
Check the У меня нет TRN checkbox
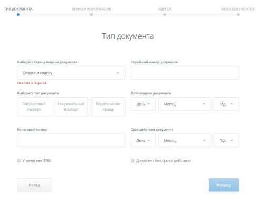(18, 160)
